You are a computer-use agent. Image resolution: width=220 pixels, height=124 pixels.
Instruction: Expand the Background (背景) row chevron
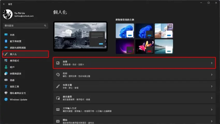[x=211, y=63]
